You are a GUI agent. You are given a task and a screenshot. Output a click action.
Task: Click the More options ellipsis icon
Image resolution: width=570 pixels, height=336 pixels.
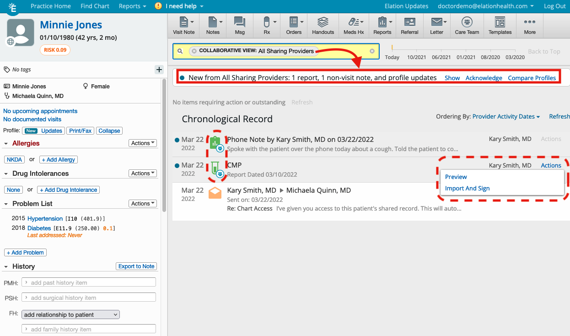pos(529,23)
